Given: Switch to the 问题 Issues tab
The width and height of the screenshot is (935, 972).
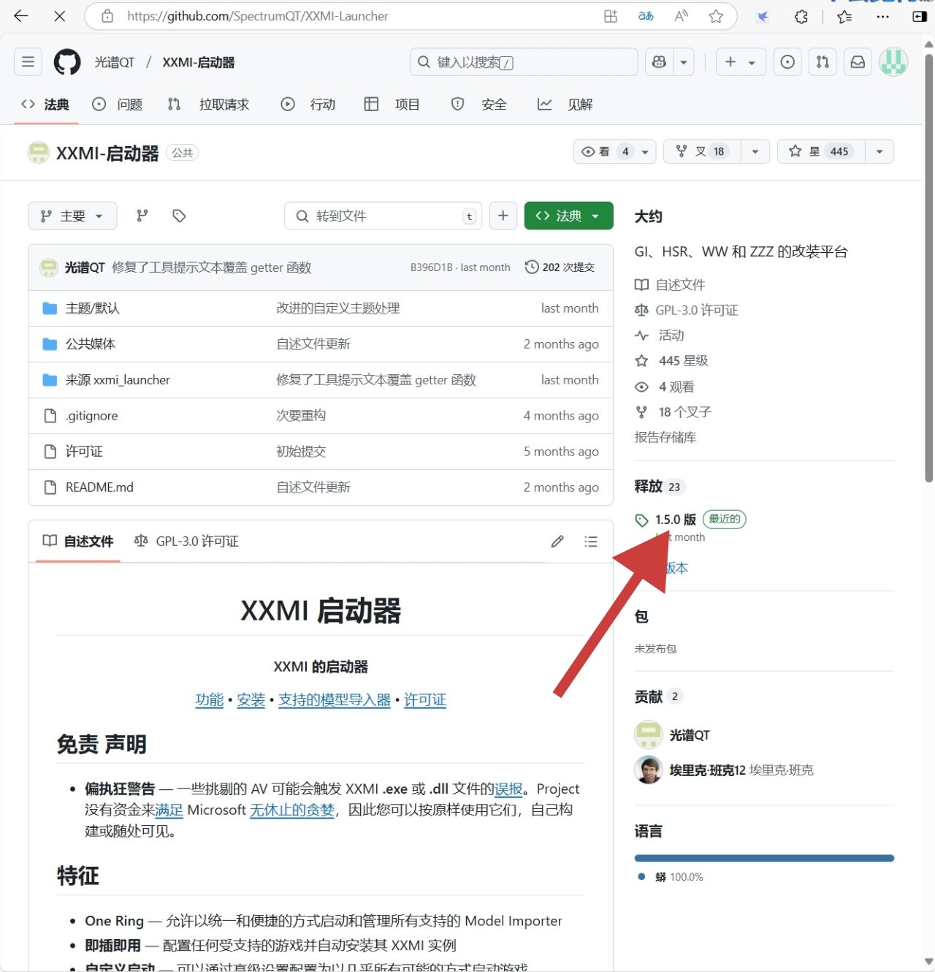Looking at the screenshot, I should (x=117, y=105).
